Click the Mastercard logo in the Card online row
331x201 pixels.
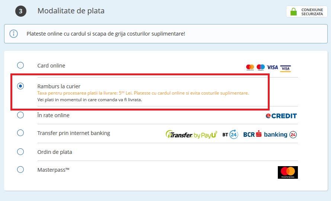(250, 67)
